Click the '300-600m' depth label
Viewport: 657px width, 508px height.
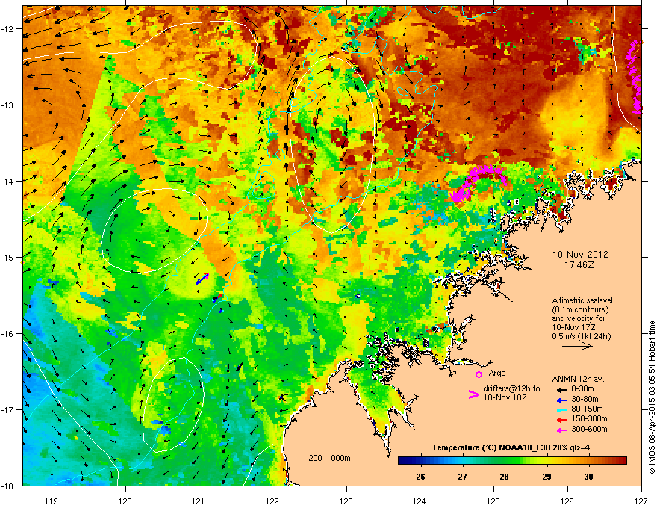[x=589, y=430]
